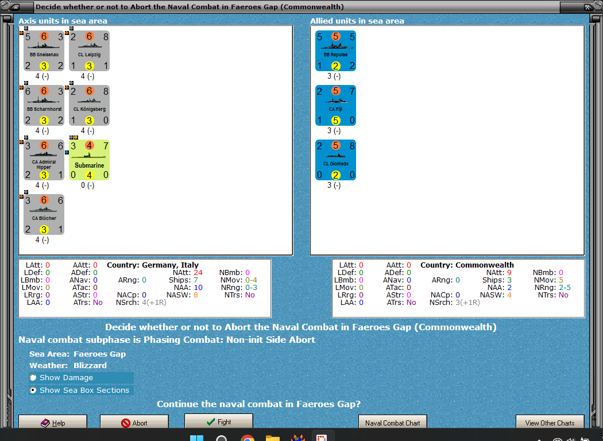Click the Axis 'NMov: 0-4' entry
603x441 pixels.
[239, 280]
